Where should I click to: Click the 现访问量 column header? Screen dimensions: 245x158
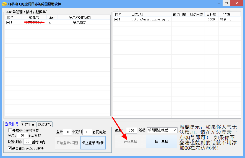click(196, 14)
